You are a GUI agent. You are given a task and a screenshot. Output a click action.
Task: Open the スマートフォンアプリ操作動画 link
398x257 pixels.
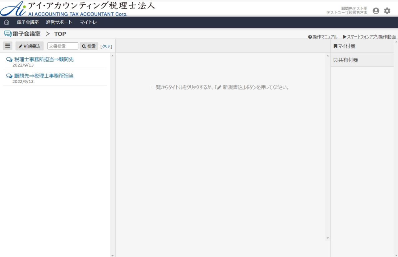point(369,37)
